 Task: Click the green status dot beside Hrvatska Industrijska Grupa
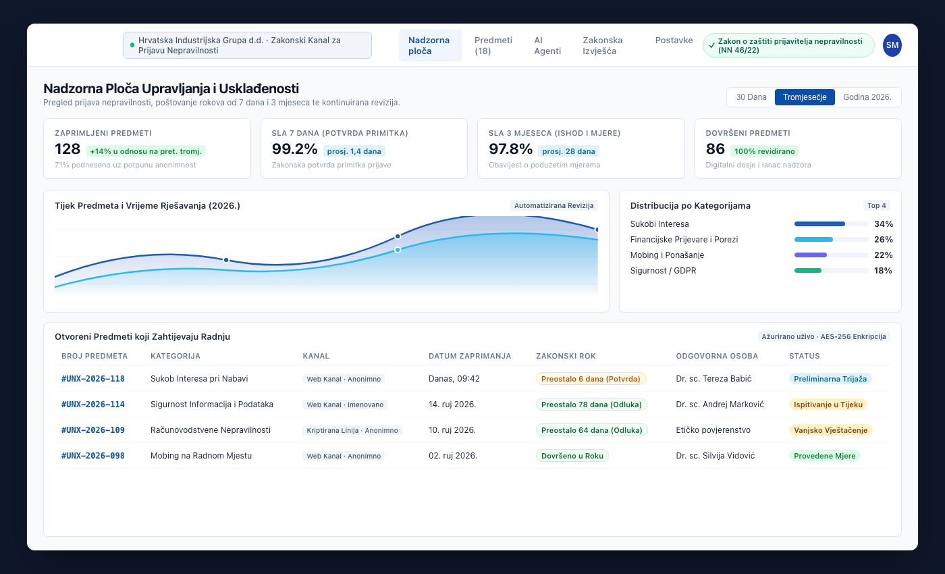point(132,45)
